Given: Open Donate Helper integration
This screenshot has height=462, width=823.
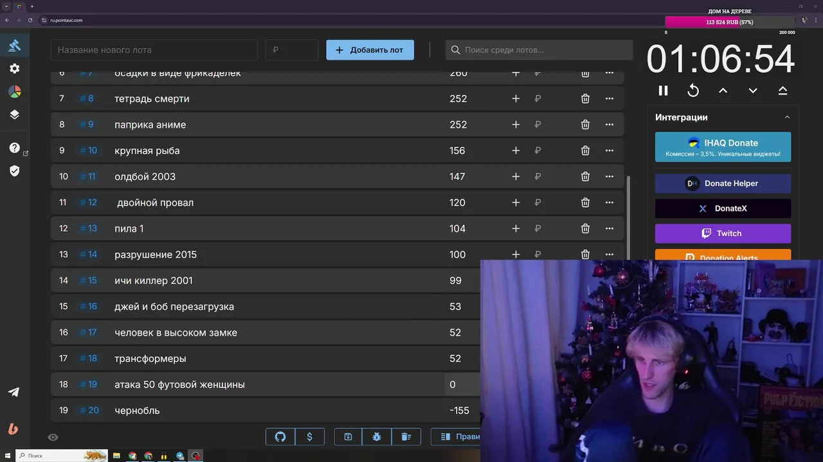Looking at the screenshot, I should (723, 184).
